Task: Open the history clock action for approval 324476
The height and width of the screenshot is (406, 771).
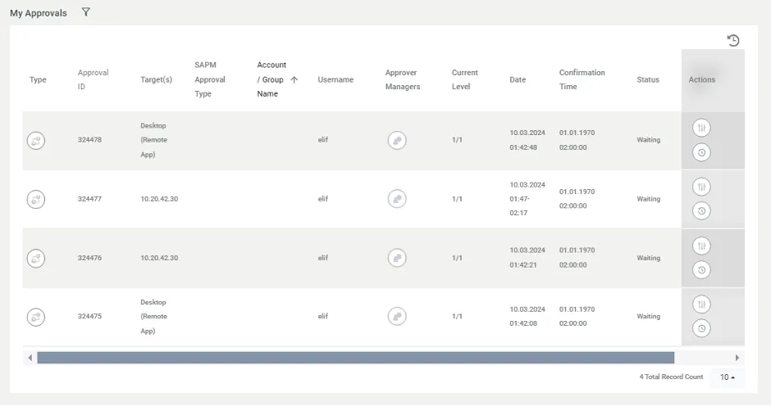Action: click(x=701, y=269)
